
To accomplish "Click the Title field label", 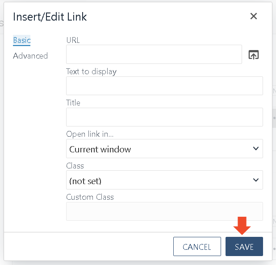I will click(x=73, y=103).
